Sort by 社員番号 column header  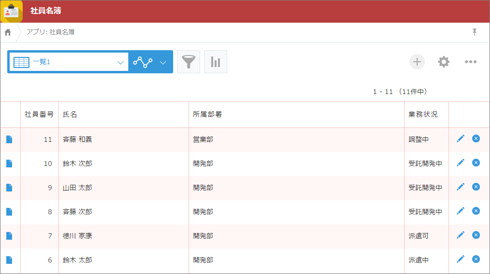coord(39,115)
